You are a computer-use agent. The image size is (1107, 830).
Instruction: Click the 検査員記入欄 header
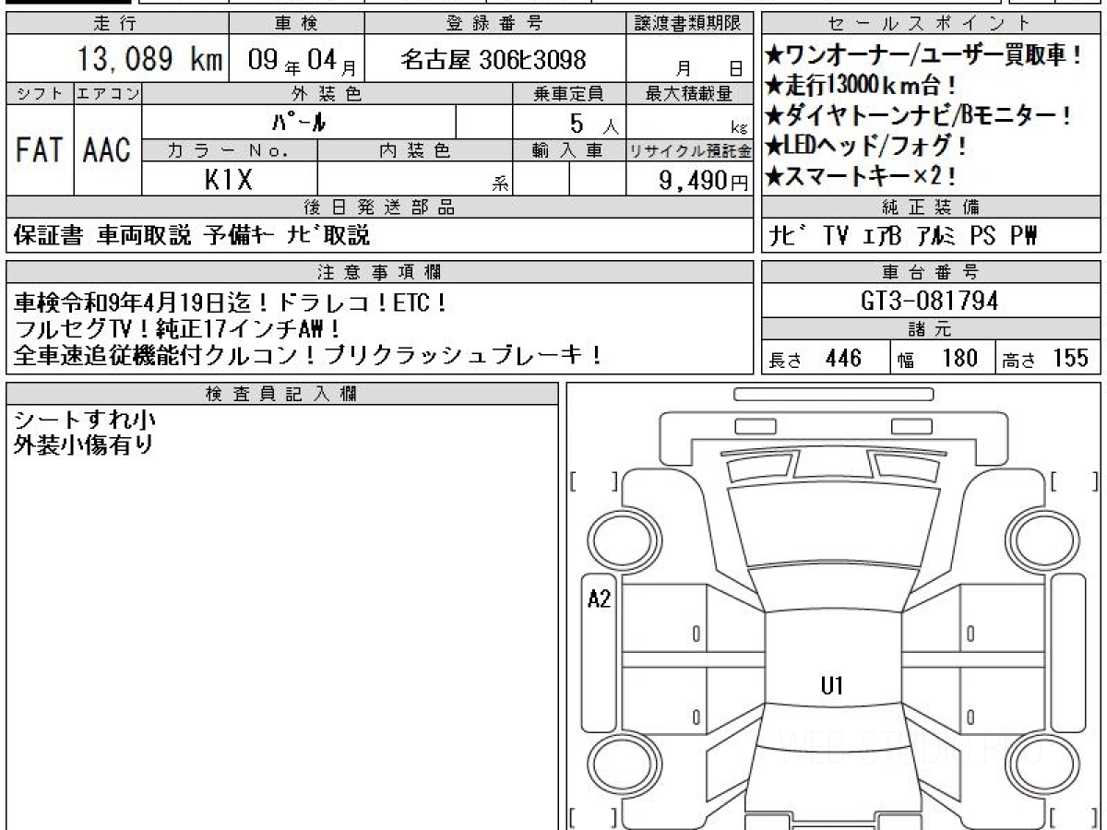tap(282, 394)
